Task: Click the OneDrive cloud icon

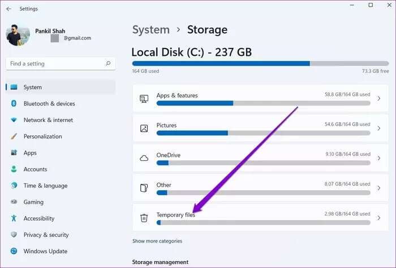Action: point(144,158)
